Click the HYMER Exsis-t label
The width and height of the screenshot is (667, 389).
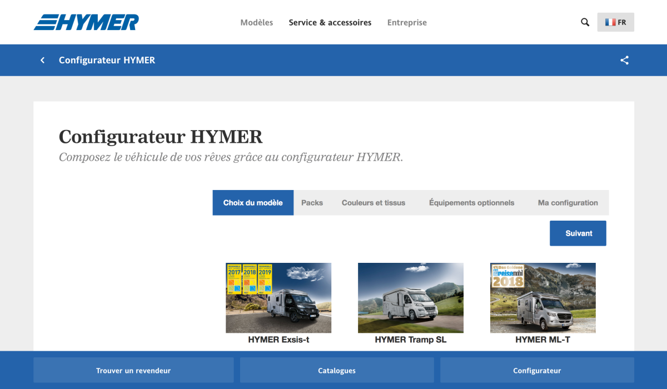coord(278,340)
